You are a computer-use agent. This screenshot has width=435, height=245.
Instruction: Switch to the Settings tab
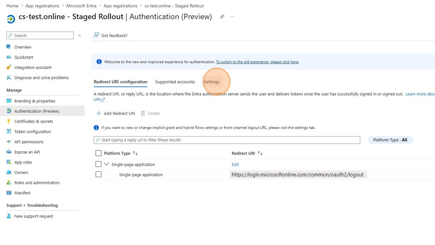point(211,82)
